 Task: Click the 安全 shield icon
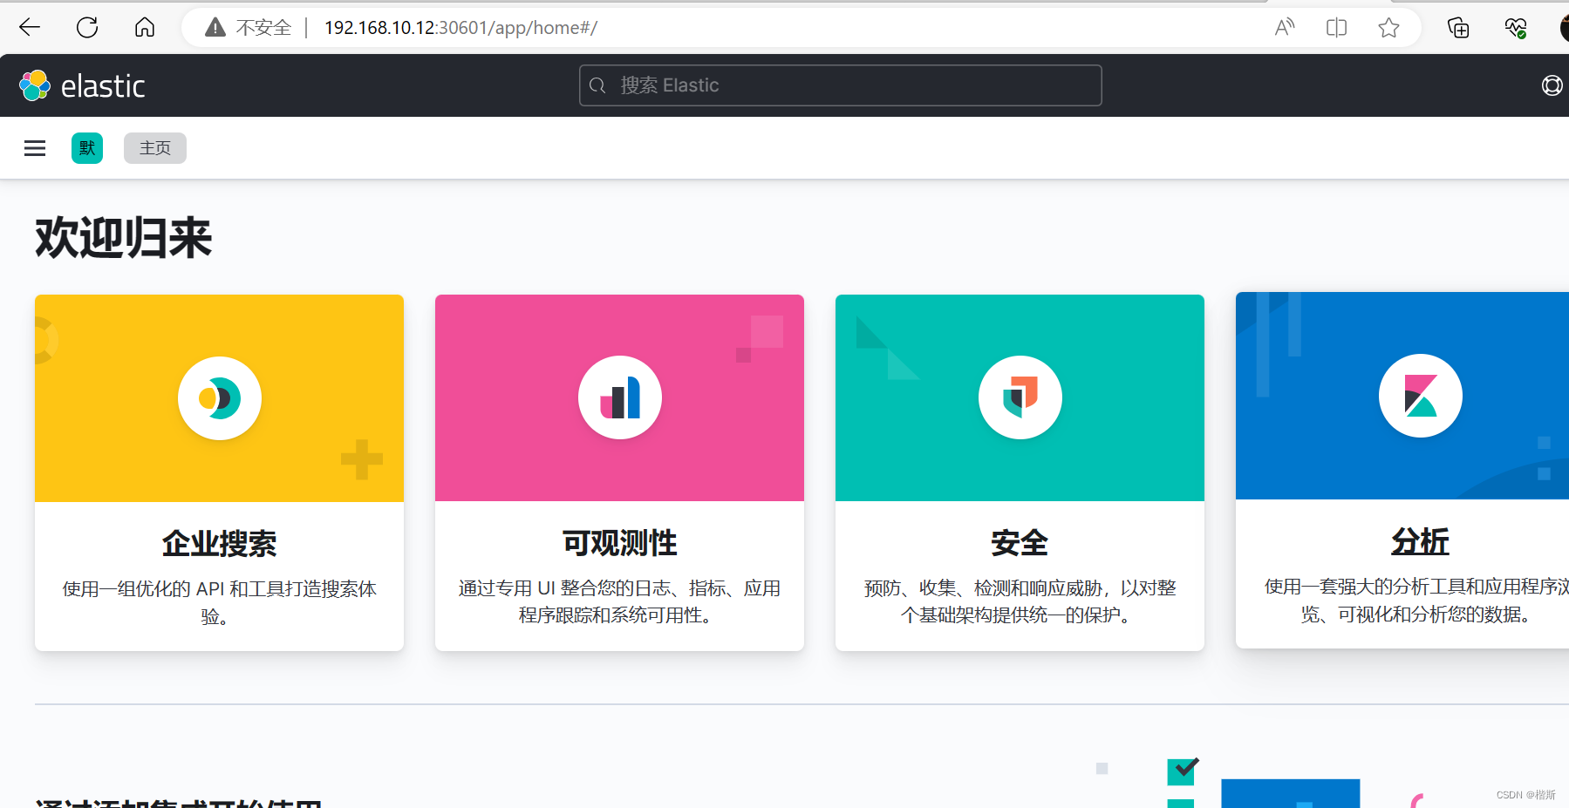(1019, 397)
